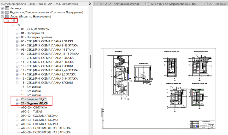Click the Project Browser vertical scrollbar thumb
Viewport: 228px width, 135px height.
(x=91, y=61)
